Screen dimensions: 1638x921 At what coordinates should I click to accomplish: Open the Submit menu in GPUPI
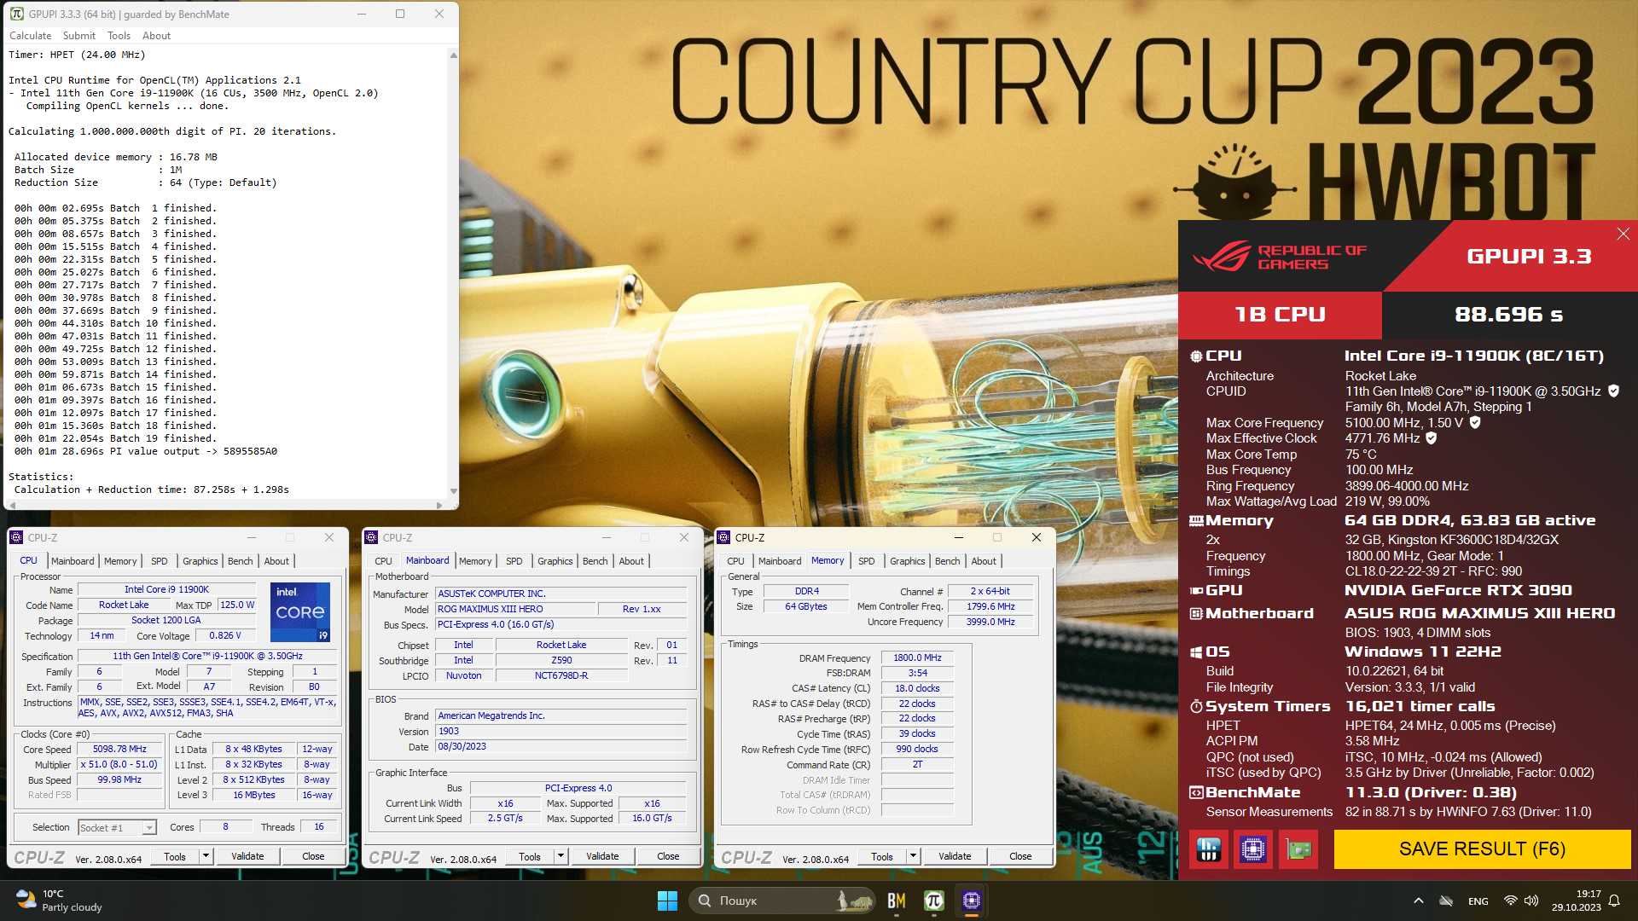point(78,36)
